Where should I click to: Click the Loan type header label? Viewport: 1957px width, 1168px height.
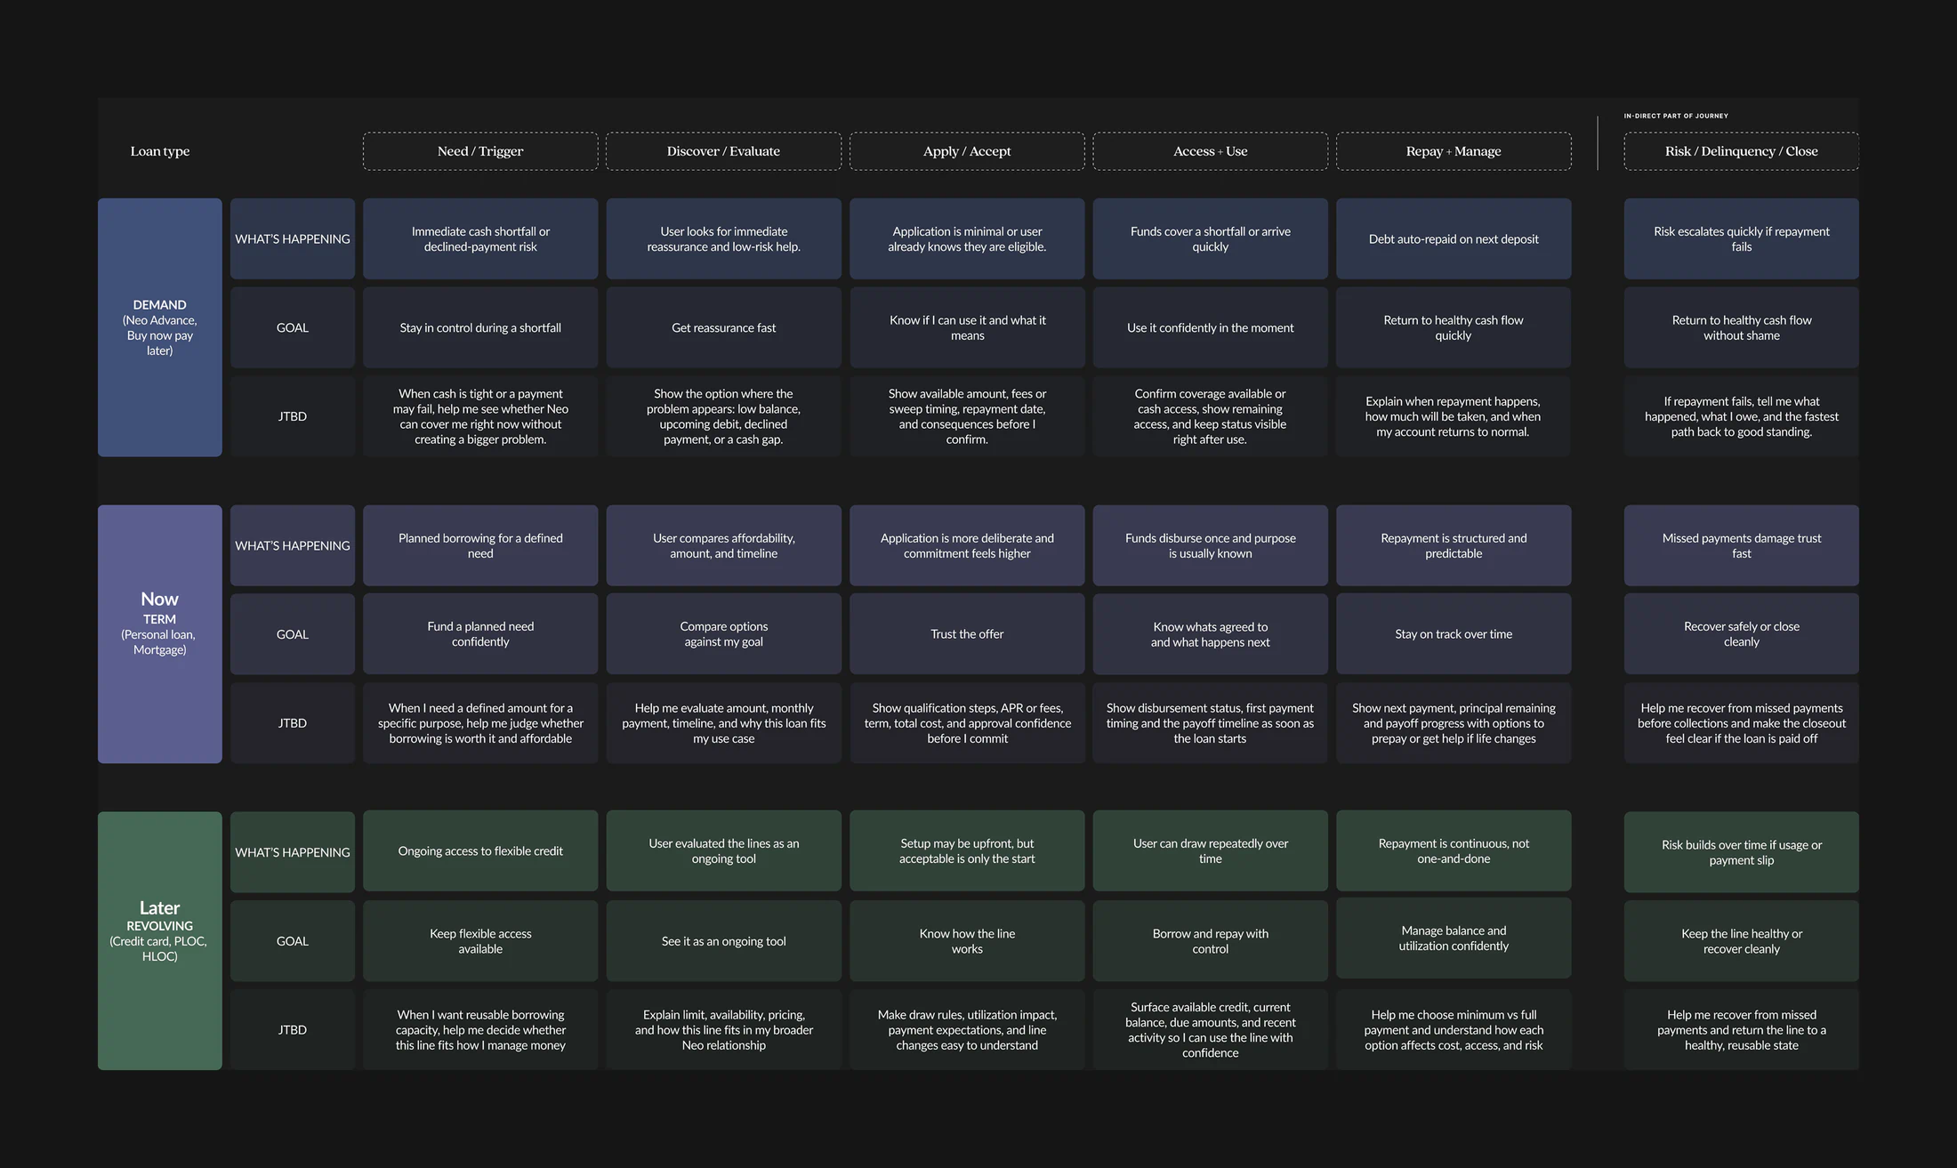pos(160,151)
